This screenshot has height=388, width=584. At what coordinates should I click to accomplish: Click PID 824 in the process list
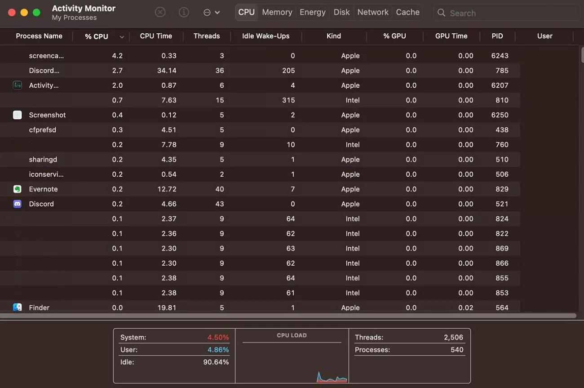502,219
